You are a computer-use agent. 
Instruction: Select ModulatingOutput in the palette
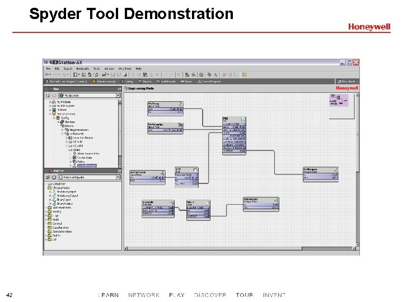pyautogui.click(x=67, y=196)
